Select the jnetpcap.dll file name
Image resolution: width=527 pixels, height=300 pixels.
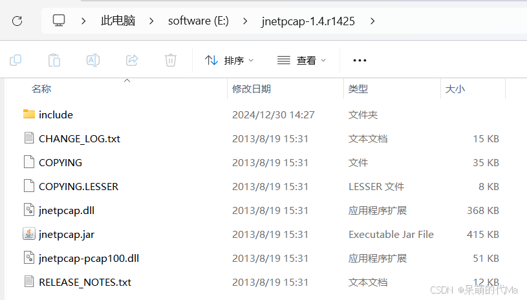point(67,211)
